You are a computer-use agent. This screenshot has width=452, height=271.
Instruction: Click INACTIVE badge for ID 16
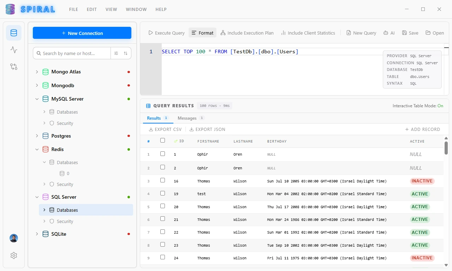point(422,181)
